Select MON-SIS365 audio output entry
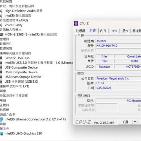This screenshot has height=141, width=141. (x=31, y=34)
